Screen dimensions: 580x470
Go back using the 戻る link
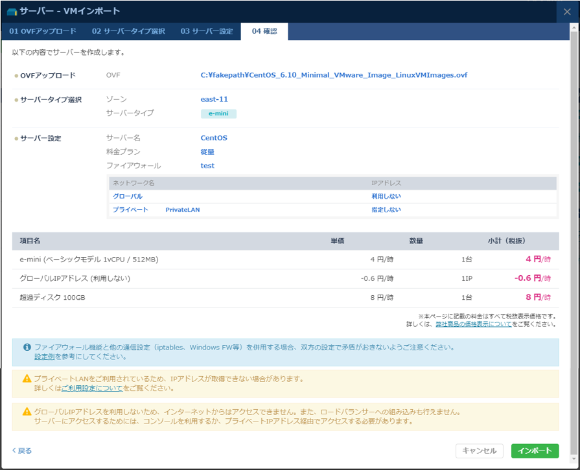click(x=22, y=451)
